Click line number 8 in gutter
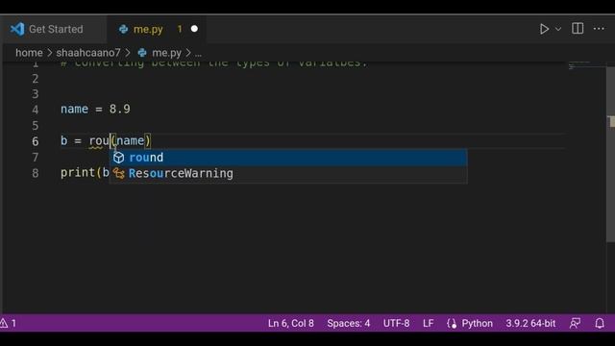 (36, 173)
